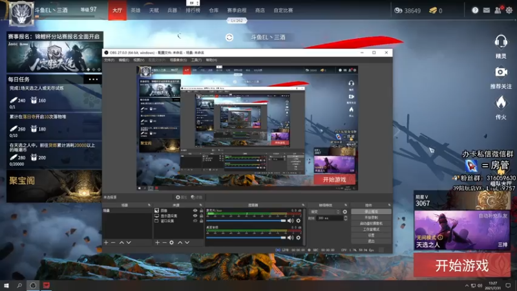
Task: Open Windows notification center icon
Action: [x=508, y=285]
